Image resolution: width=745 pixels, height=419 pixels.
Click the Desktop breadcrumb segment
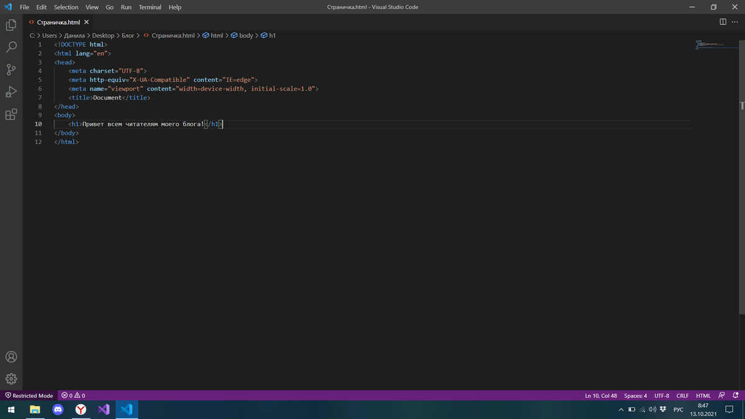[x=103, y=35]
